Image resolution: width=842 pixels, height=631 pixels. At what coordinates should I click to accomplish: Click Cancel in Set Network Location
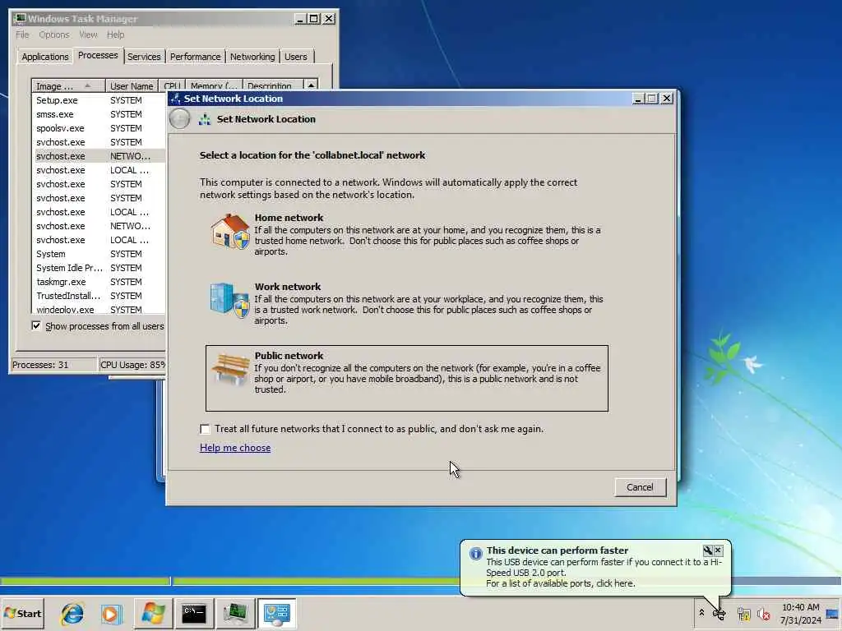pos(640,487)
